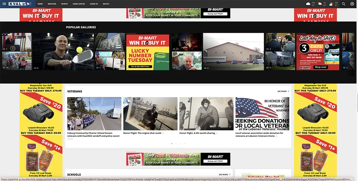Open Honor Flight: The engine that could
Screen dimensions: 358x181
142,133
